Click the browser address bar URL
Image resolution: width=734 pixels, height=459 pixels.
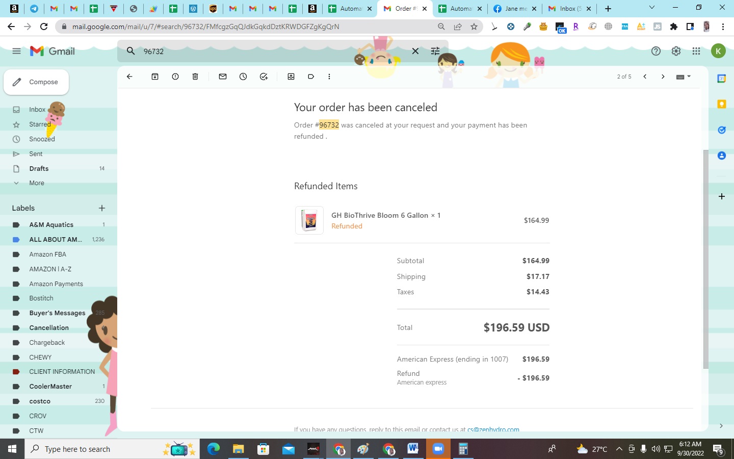[x=205, y=27]
